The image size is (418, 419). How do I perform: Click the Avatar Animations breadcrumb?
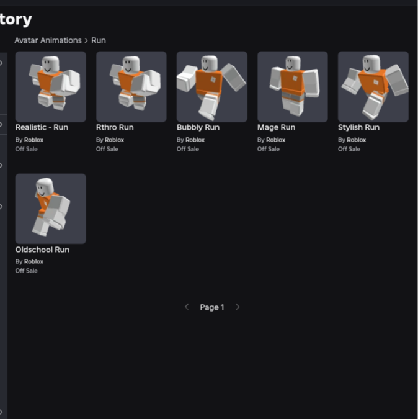[48, 40]
